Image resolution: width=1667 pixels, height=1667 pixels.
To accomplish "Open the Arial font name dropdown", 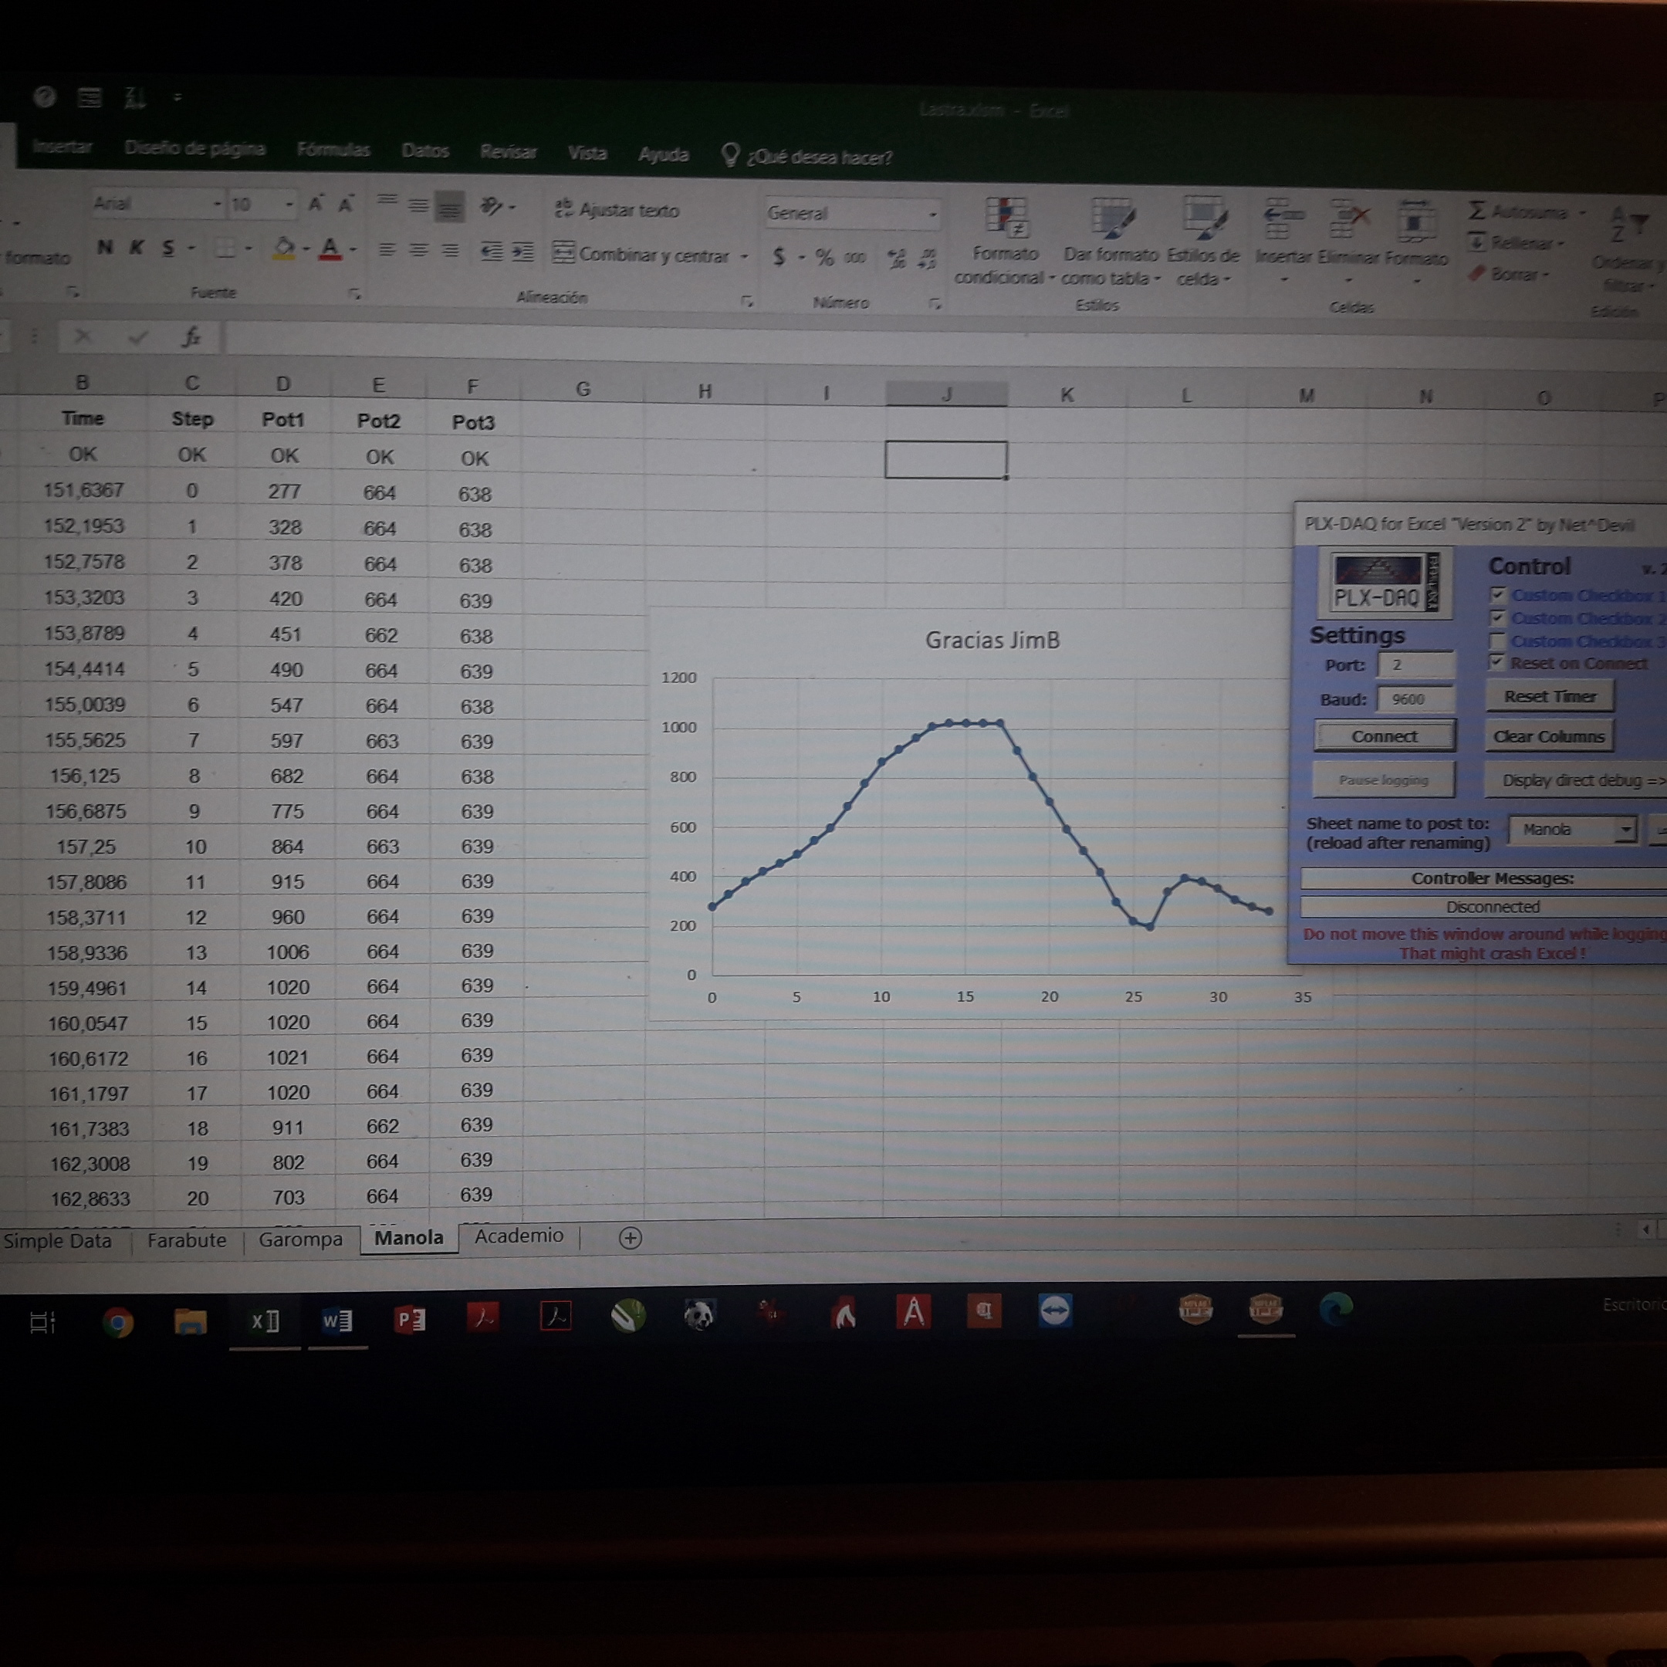I will [217, 205].
